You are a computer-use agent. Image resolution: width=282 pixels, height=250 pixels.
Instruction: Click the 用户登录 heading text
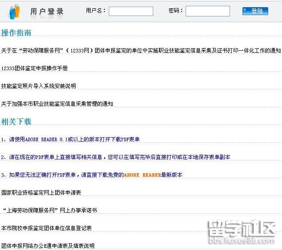(x=47, y=12)
